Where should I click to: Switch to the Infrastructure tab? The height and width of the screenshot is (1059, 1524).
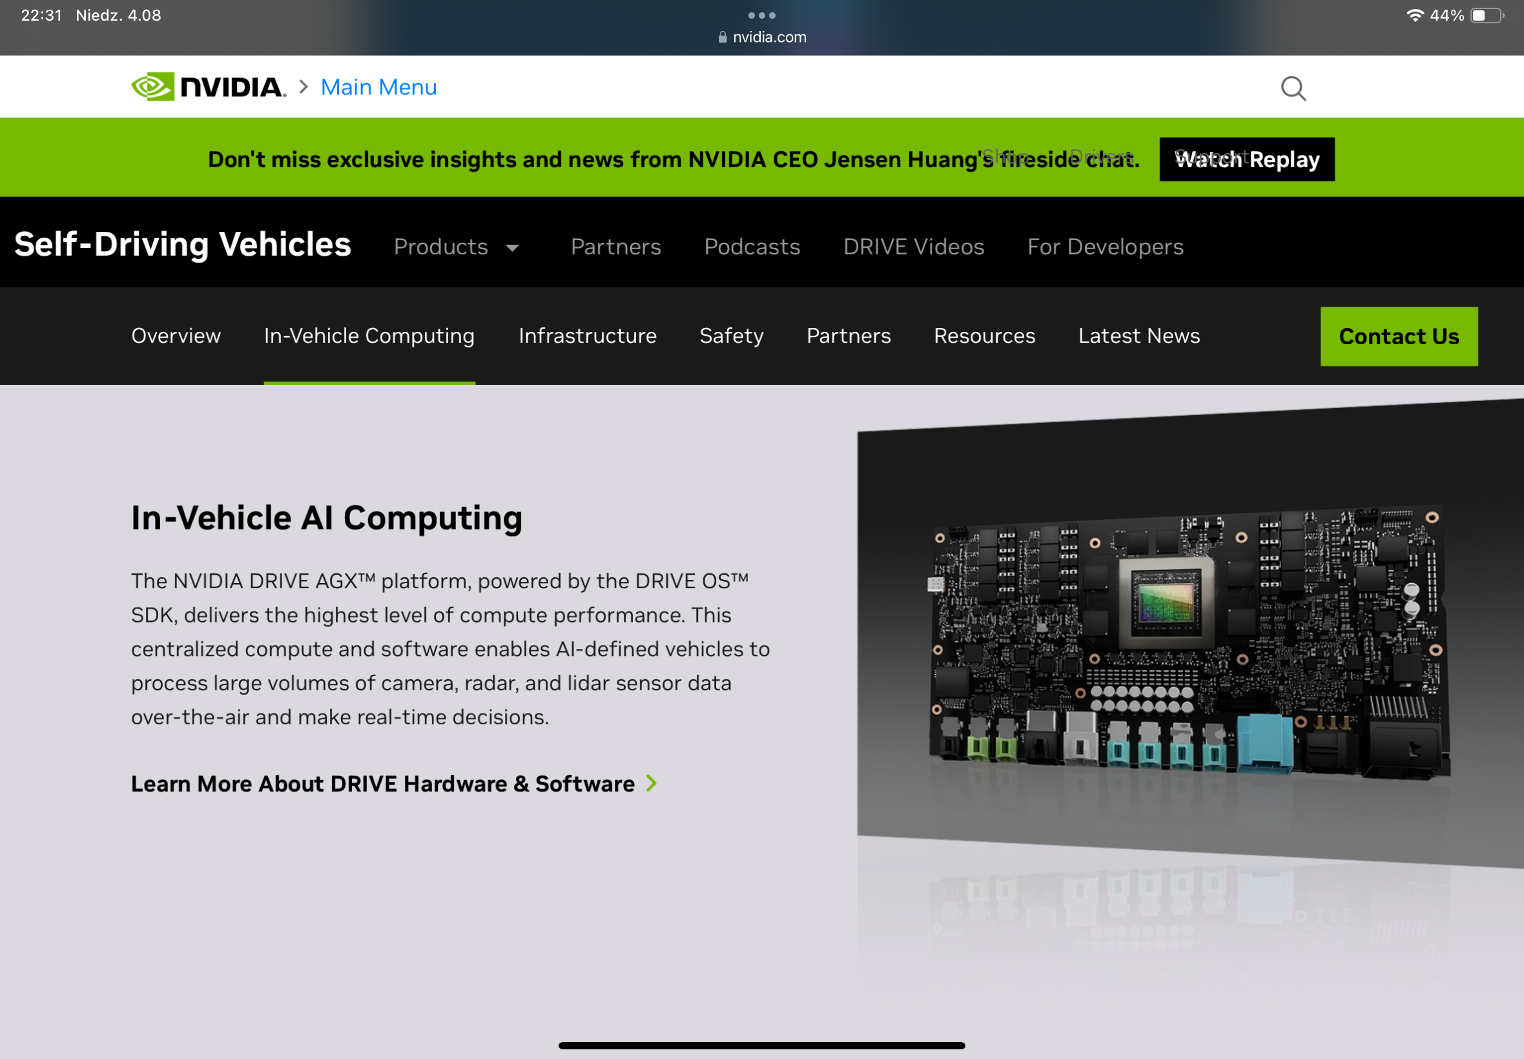(x=587, y=336)
